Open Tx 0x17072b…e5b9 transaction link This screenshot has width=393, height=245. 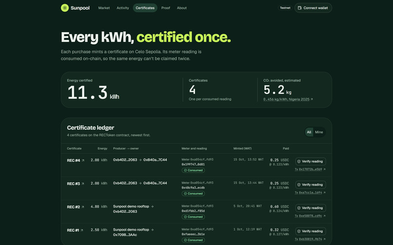(310, 169)
